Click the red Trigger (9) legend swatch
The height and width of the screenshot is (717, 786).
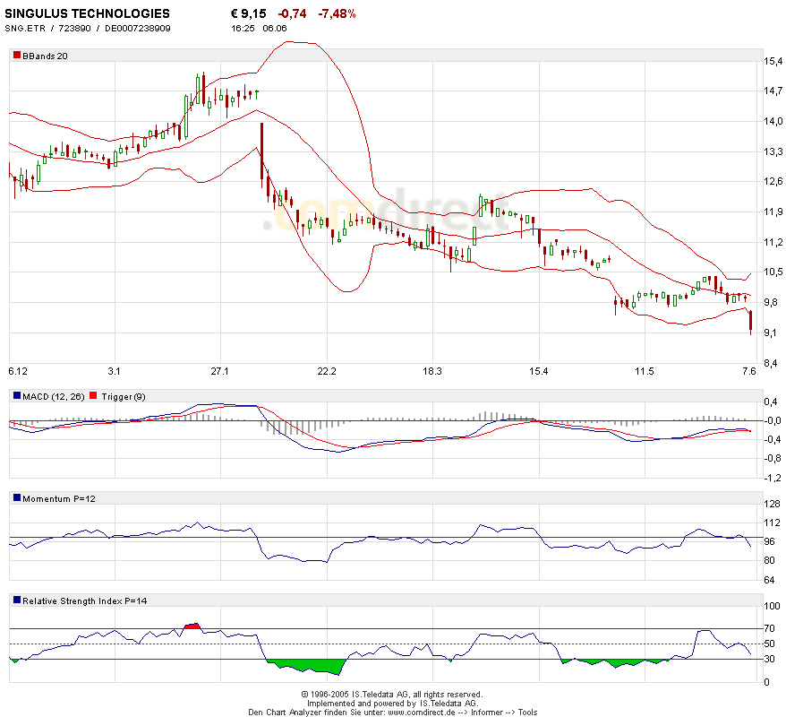(x=93, y=396)
